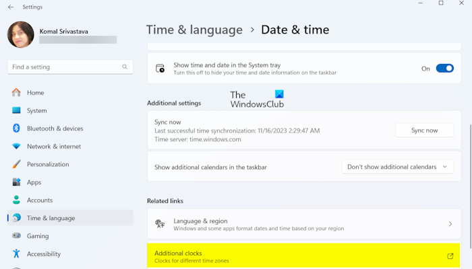Select Gaming in the sidebar
Image resolution: width=472 pixels, height=269 pixels.
[38, 236]
